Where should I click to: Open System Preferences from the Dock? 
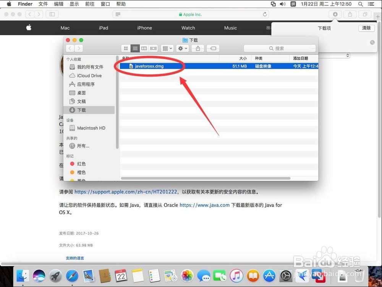click(286, 276)
